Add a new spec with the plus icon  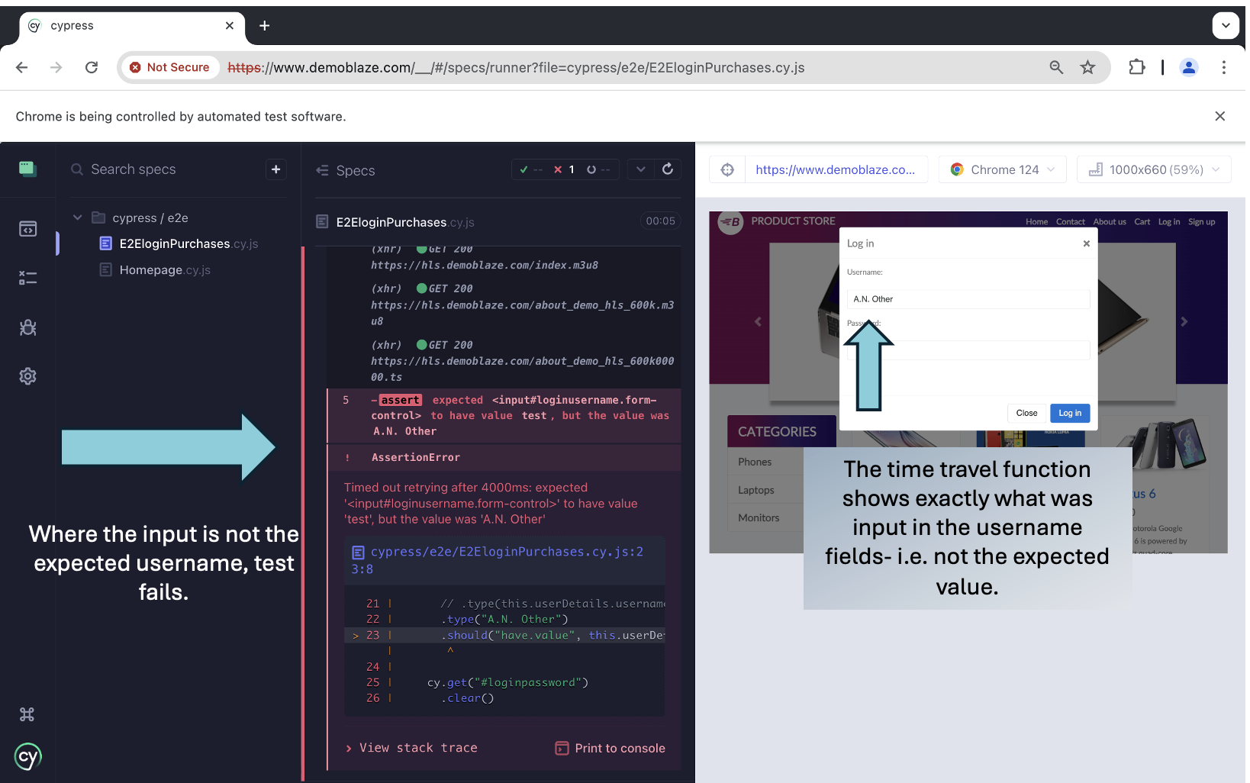[x=275, y=169]
